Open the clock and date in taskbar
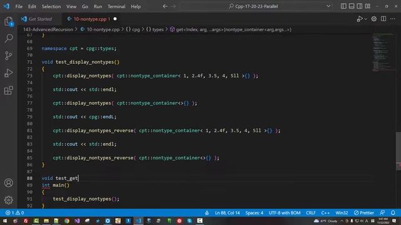The width and height of the screenshot is (401, 225). point(383,221)
